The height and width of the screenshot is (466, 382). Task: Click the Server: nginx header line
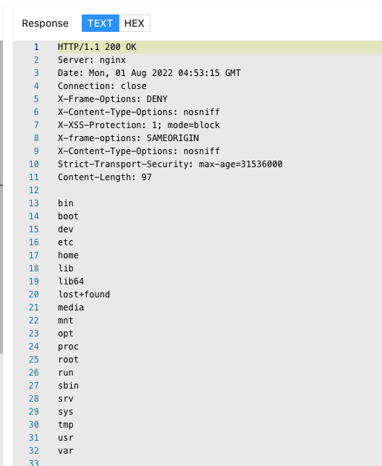[92, 60]
